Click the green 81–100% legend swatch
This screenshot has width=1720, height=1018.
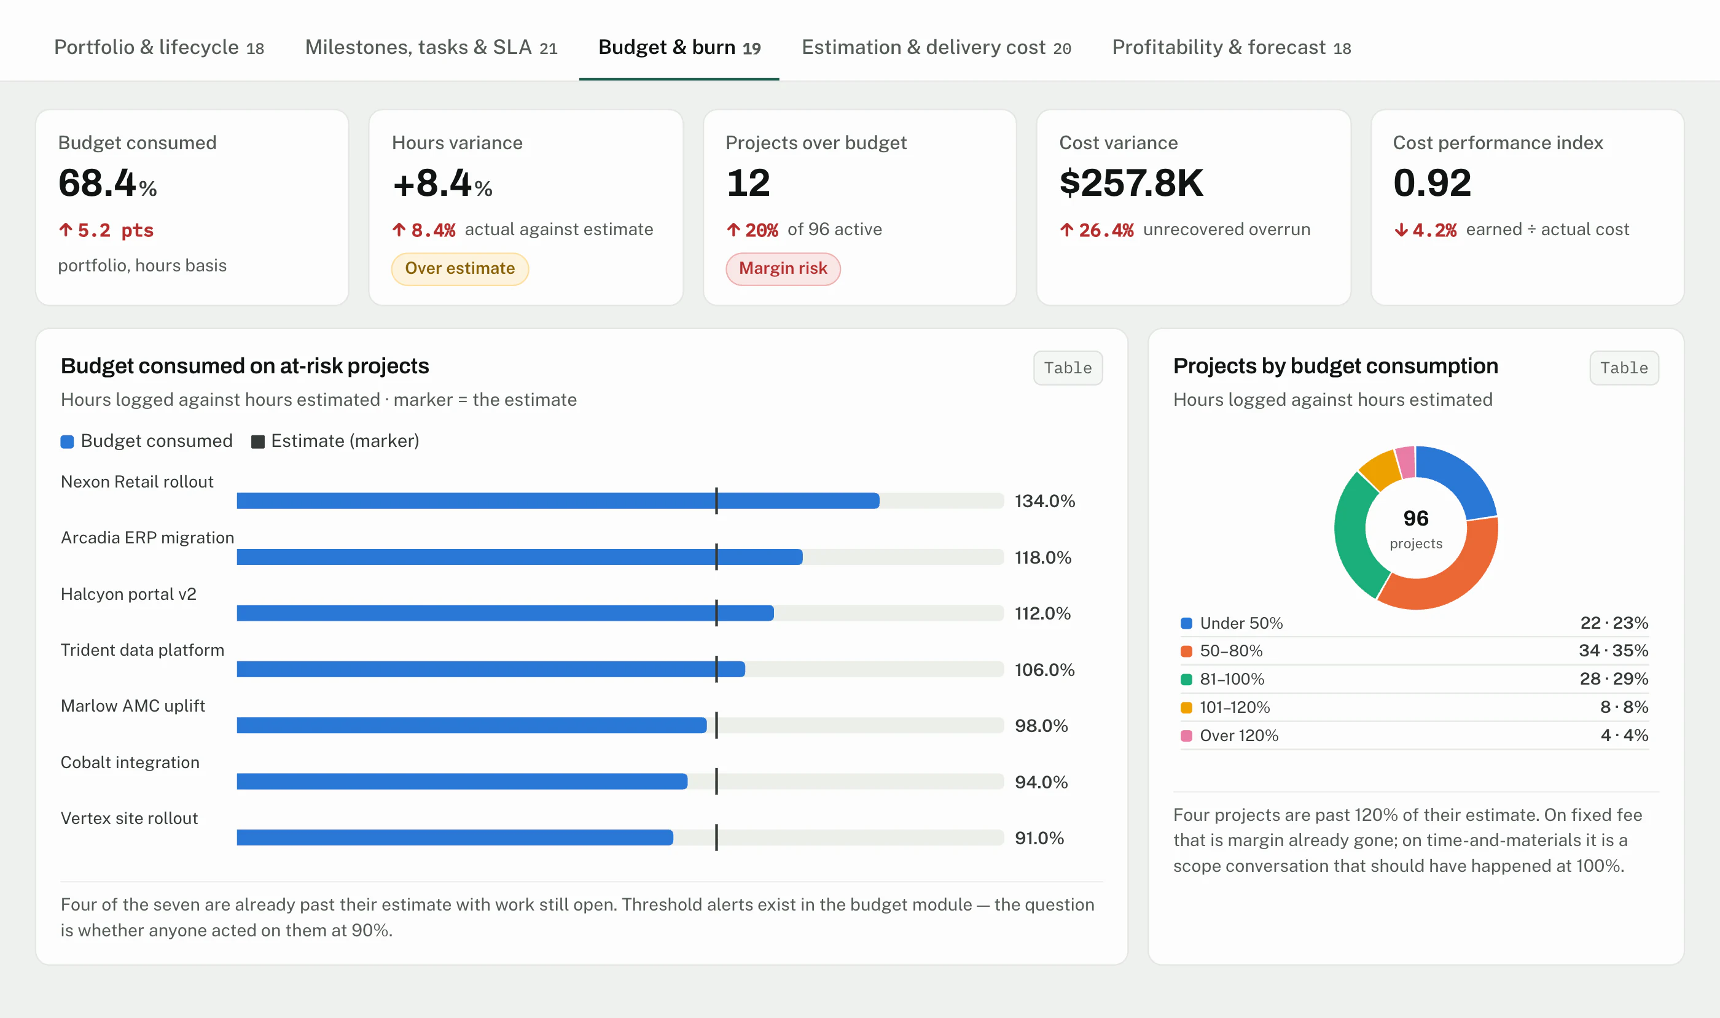pyautogui.click(x=1186, y=679)
